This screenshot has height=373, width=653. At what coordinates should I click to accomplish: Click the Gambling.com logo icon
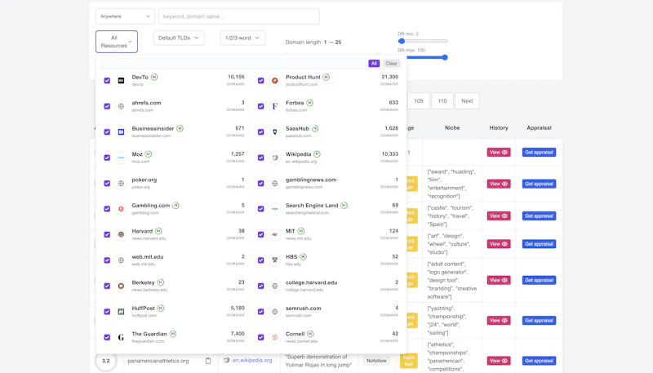coord(121,209)
